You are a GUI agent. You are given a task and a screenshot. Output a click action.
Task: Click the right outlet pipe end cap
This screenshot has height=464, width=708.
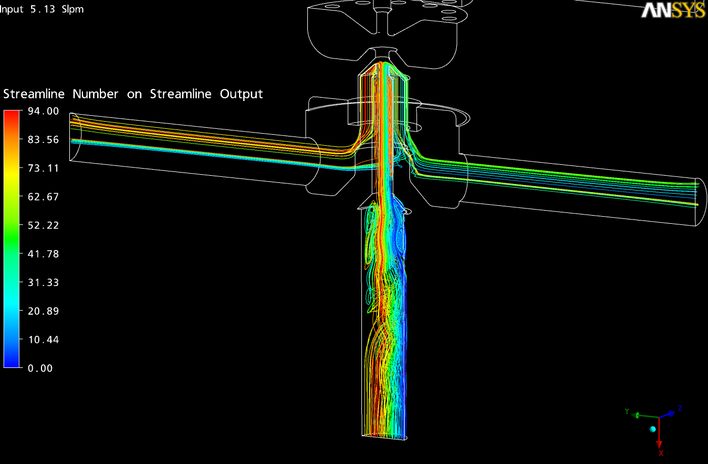tap(700, 201)
